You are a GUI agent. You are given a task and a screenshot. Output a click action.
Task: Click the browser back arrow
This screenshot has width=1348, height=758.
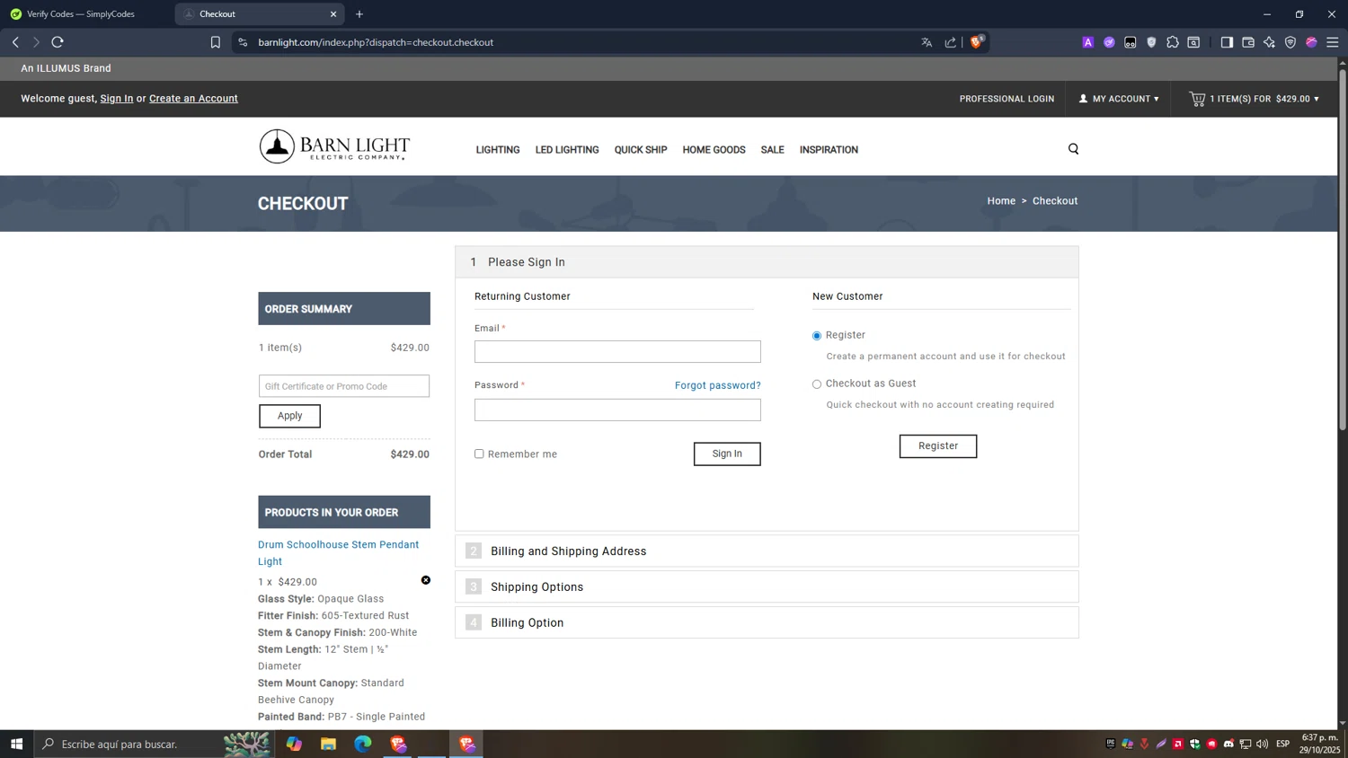15,42
